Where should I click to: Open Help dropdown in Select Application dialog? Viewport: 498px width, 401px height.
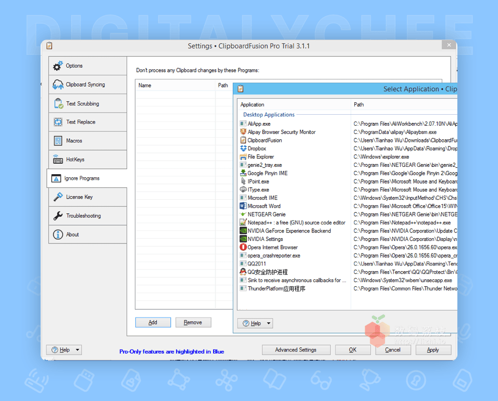click(255, 323)
